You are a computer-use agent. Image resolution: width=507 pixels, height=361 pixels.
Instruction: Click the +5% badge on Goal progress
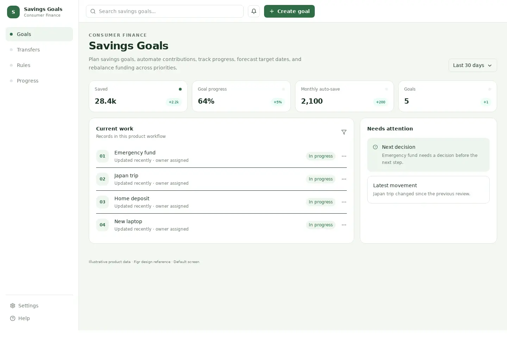tap(278, 102)
